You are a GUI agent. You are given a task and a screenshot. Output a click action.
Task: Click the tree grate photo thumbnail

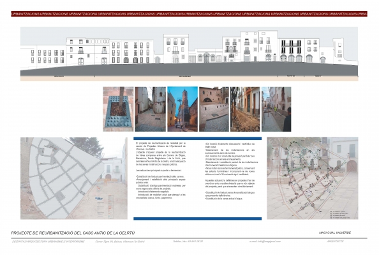[118, 109]
